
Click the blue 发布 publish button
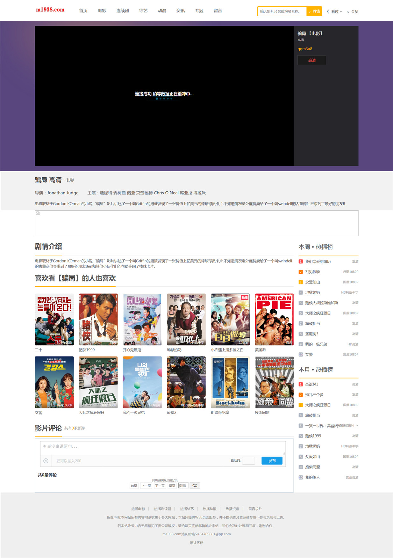click(272, 460)
